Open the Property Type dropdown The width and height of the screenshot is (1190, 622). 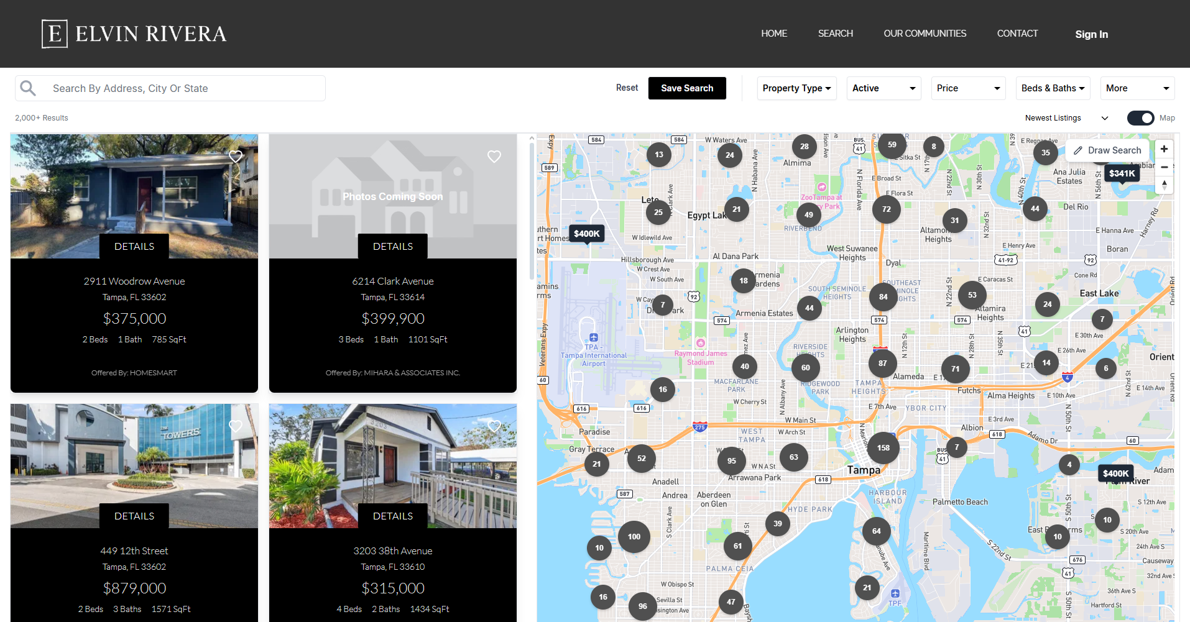796,88
